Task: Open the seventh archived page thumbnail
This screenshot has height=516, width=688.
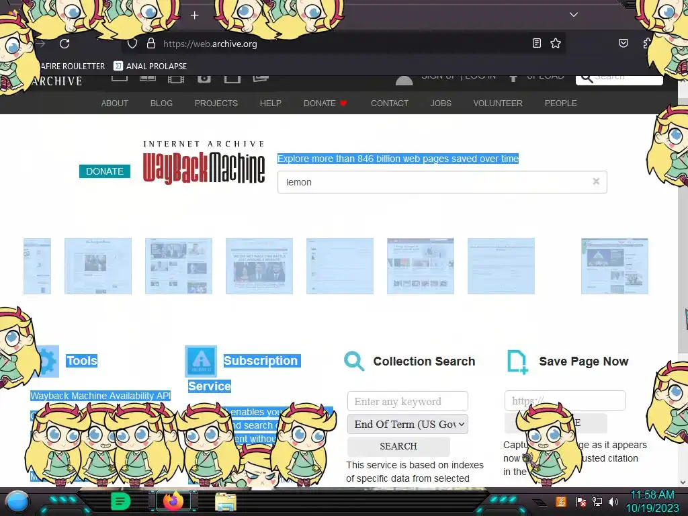Action: [501, 266]
